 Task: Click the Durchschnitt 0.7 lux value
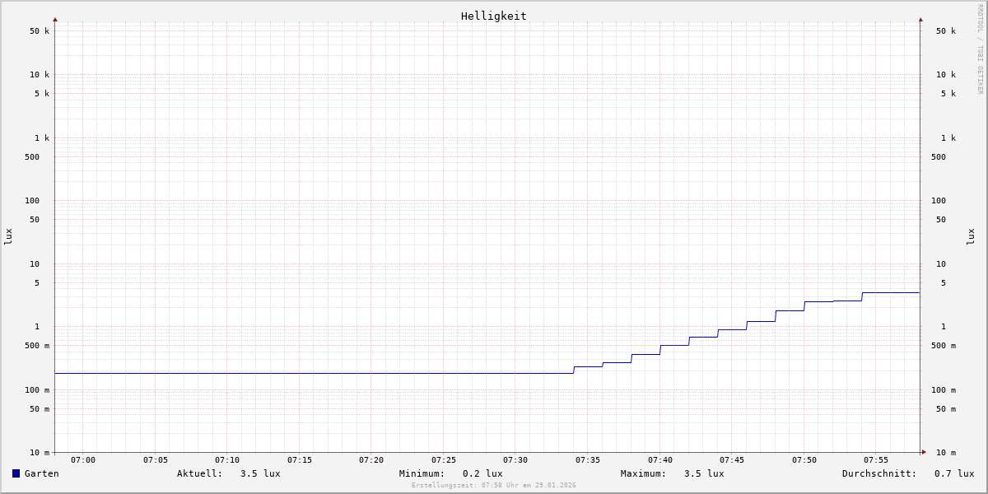coord(953,473)
